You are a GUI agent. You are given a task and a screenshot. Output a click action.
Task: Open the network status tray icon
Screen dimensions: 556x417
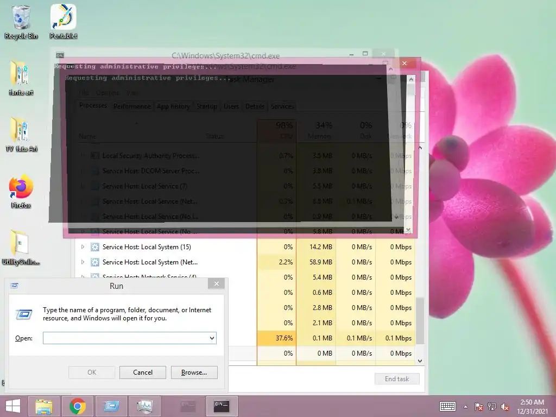492,407
